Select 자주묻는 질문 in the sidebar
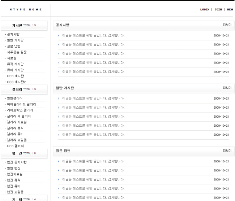 [x=17, y=52]
